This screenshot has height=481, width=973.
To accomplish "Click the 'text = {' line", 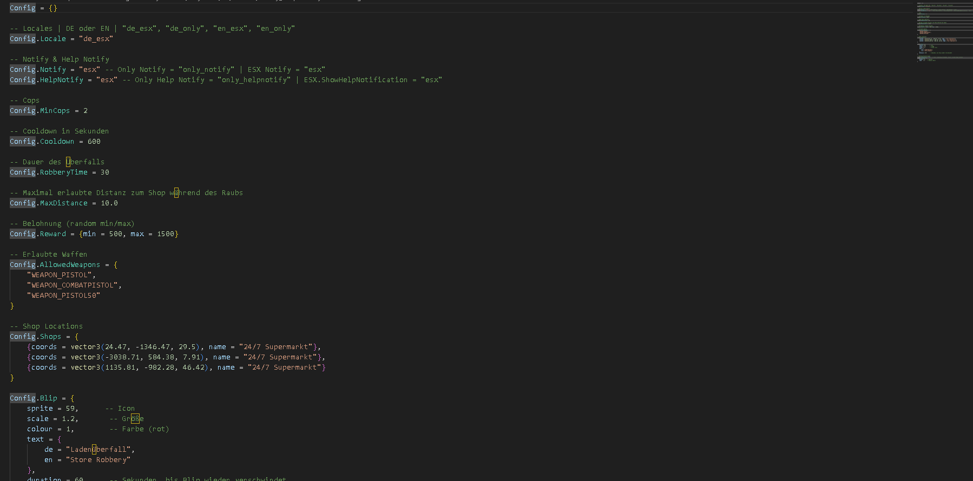I will (44, 439).
